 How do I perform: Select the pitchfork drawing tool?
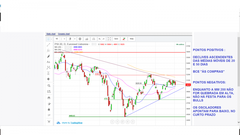tap(48, 50)
